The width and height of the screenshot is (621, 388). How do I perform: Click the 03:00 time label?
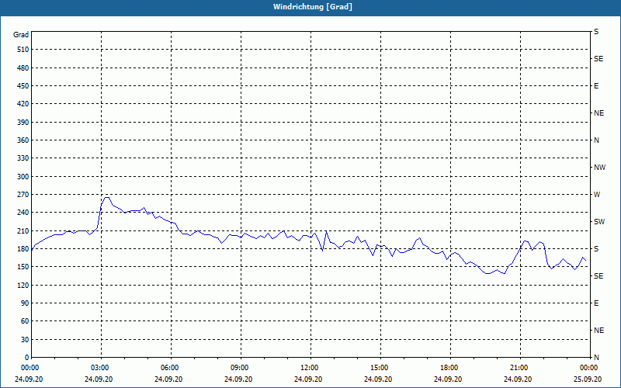click(x=100, y=368)
